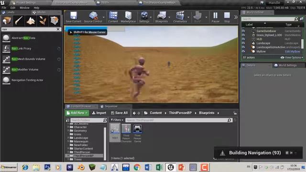This screenshot has width=306, height=172.
Task: Open Cinematics dropdown arrow
Action: pyautogui.click(x=188, y=17)
